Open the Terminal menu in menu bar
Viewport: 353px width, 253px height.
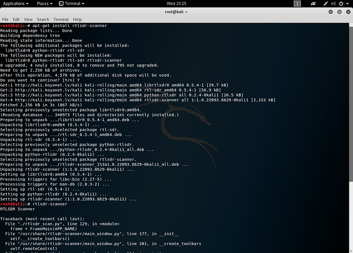point(61,19)
